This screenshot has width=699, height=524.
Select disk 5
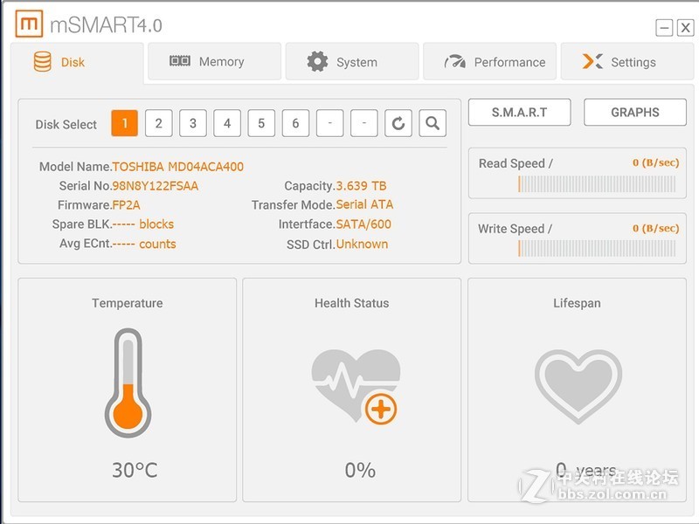[x=261, y=123]
